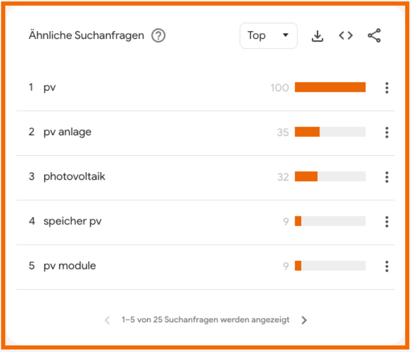The image size is (411, 352).
Task: Open the pv module query
Action: click(70, 266)
